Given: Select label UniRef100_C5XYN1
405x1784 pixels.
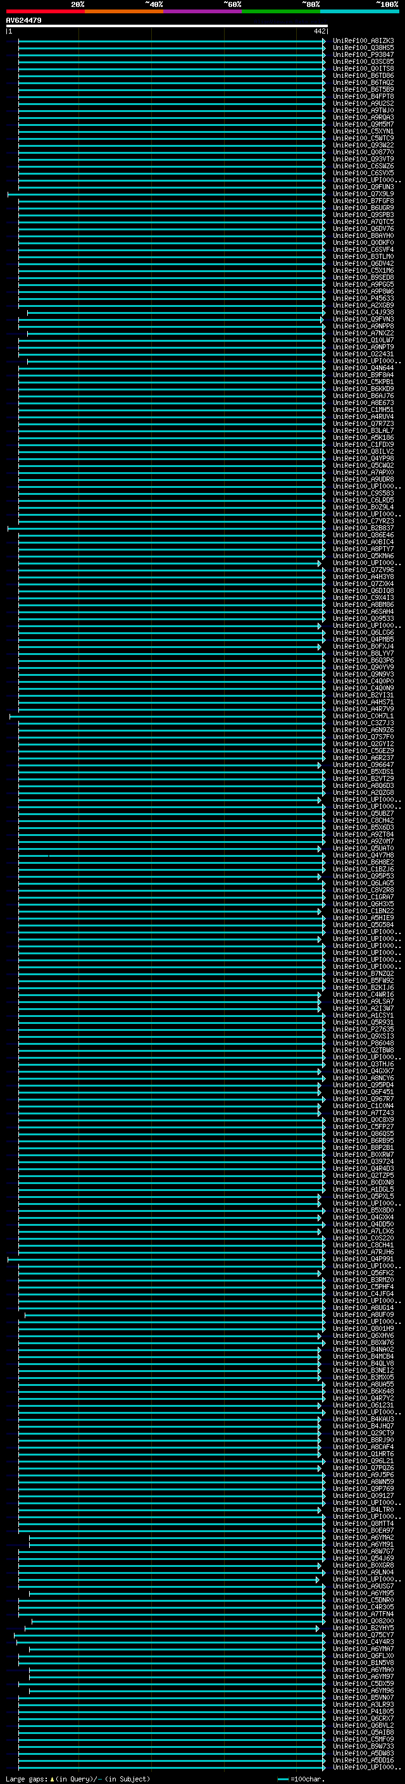Looking at the screenshot, I should tap(363, 131).
